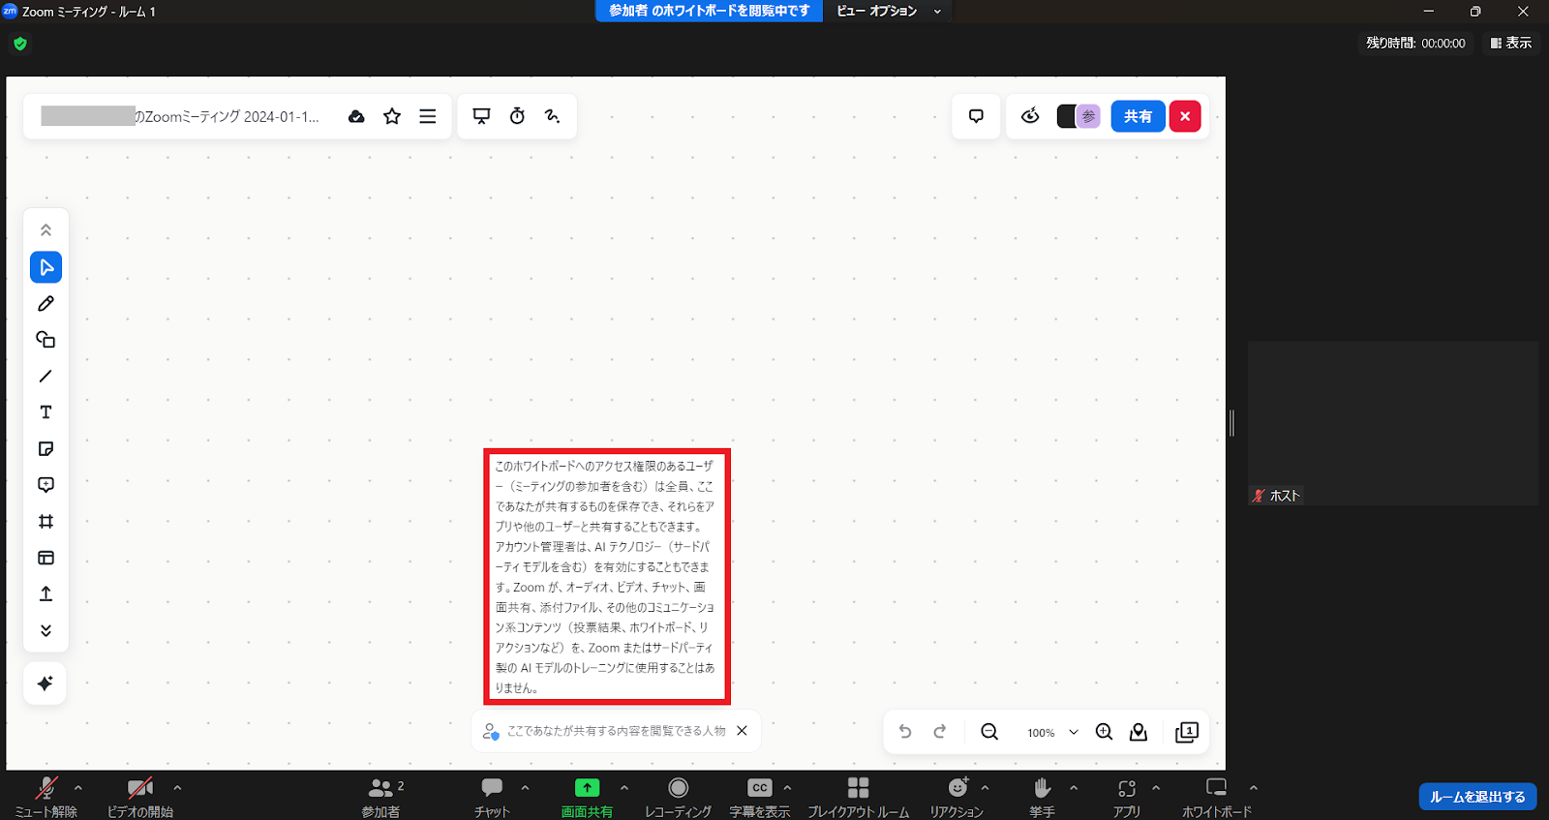
Task: Unmute microphone with ミュート解除
Action: click(46, 797)
